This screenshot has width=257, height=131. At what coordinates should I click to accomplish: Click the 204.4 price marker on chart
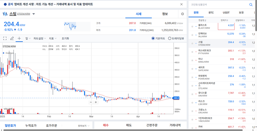[x=176, y=98]
